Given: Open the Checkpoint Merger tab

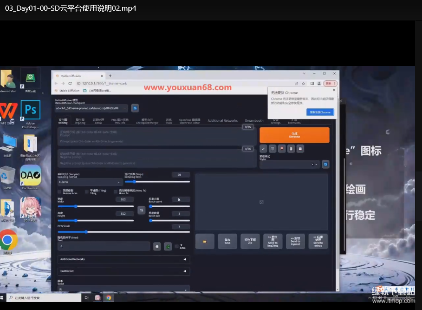Looking at the screenshot, I should pyautogui.click(x=147, y=121).
